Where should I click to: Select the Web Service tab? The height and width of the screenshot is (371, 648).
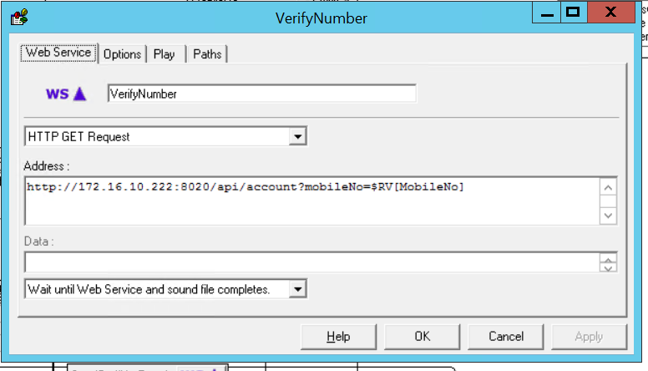tap(58, 53)
